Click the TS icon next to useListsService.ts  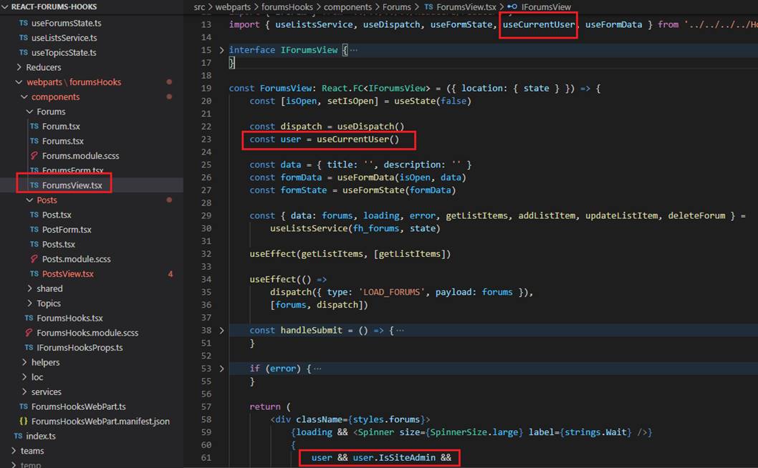point(24,38)
